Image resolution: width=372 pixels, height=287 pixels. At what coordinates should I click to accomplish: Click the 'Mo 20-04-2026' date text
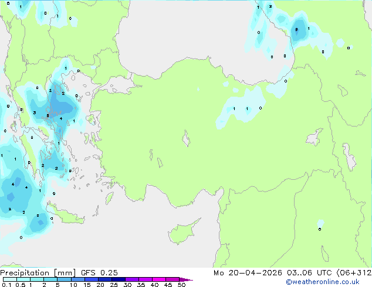coord(248,272)
